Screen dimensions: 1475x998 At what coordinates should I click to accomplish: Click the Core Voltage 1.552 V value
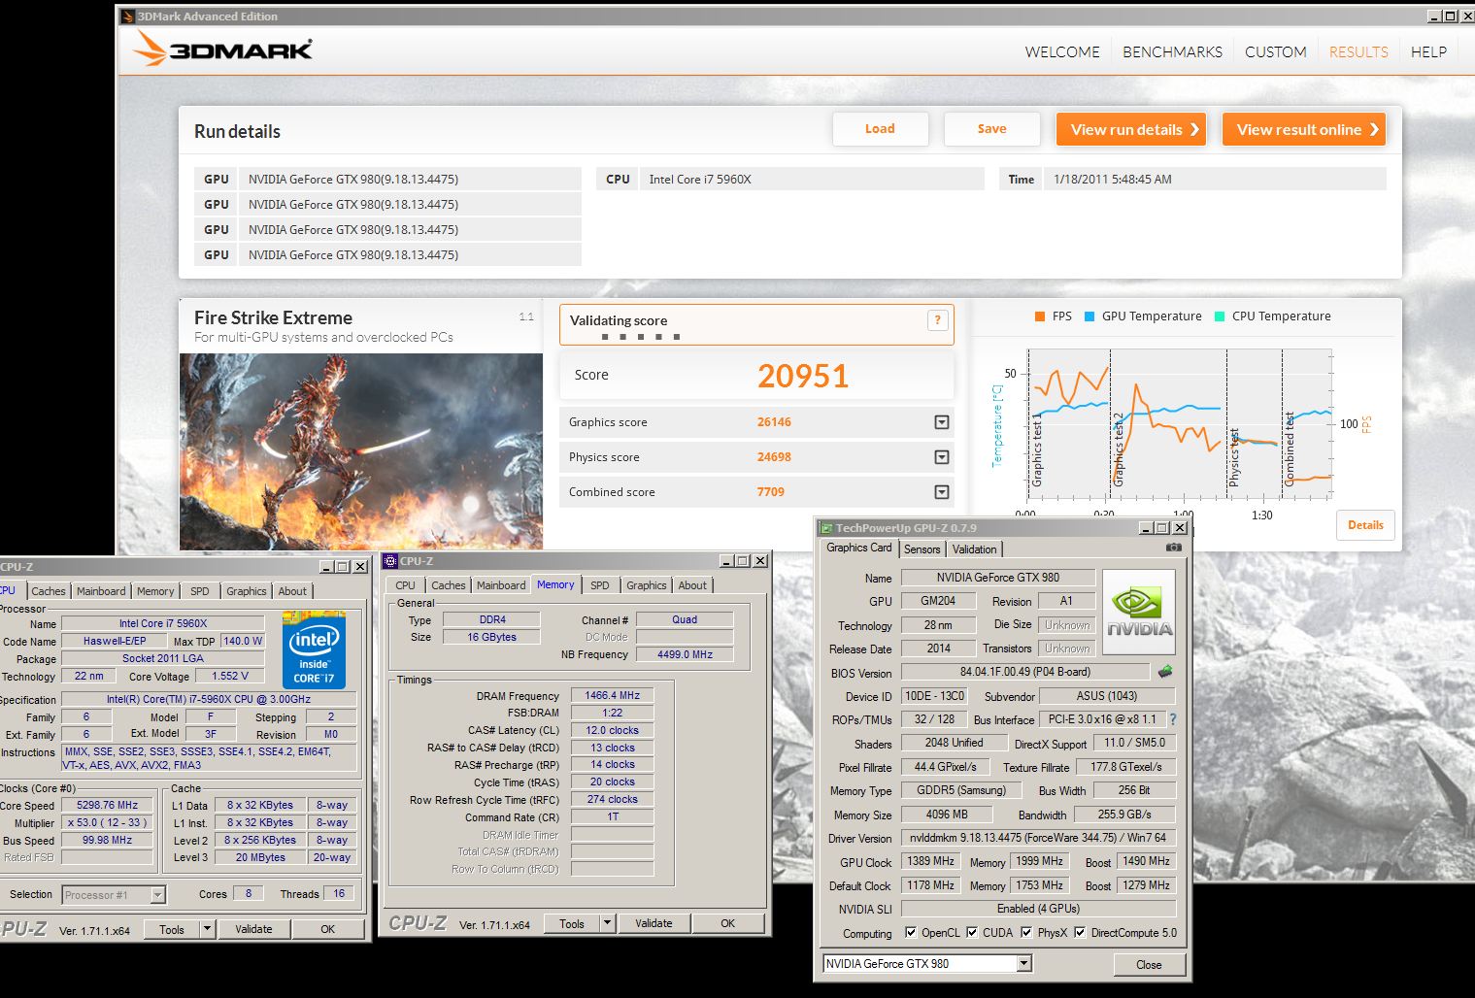coord(229,676)
